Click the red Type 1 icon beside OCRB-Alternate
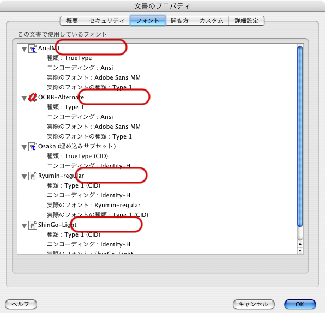The image size is (325, 313). point(33,97)
